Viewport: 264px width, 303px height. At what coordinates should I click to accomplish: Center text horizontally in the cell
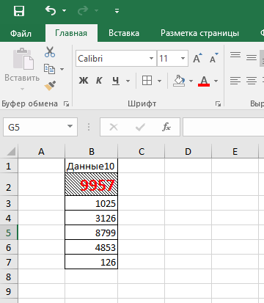(x=252, y=81)
